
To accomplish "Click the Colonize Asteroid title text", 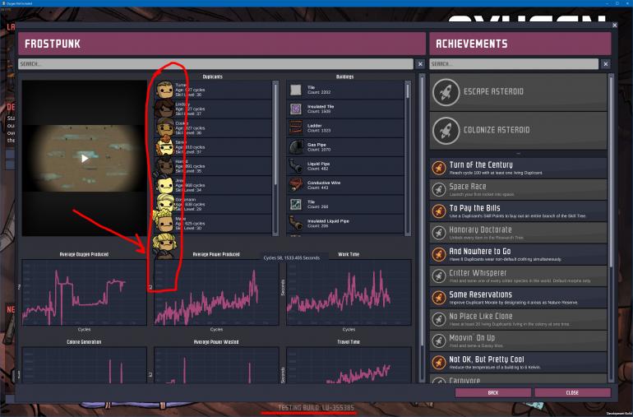I will [x=497, y=130].
